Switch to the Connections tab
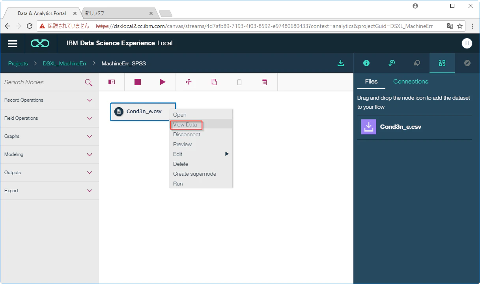 411,82
